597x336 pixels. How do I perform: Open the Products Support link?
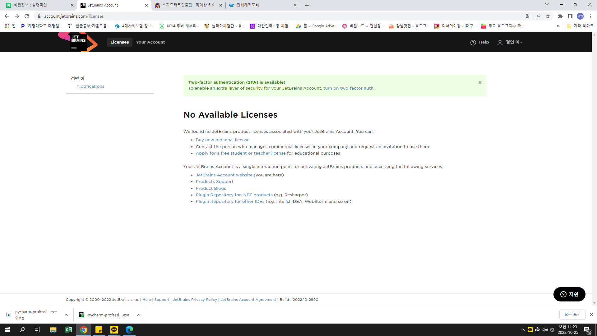[215, 182]
